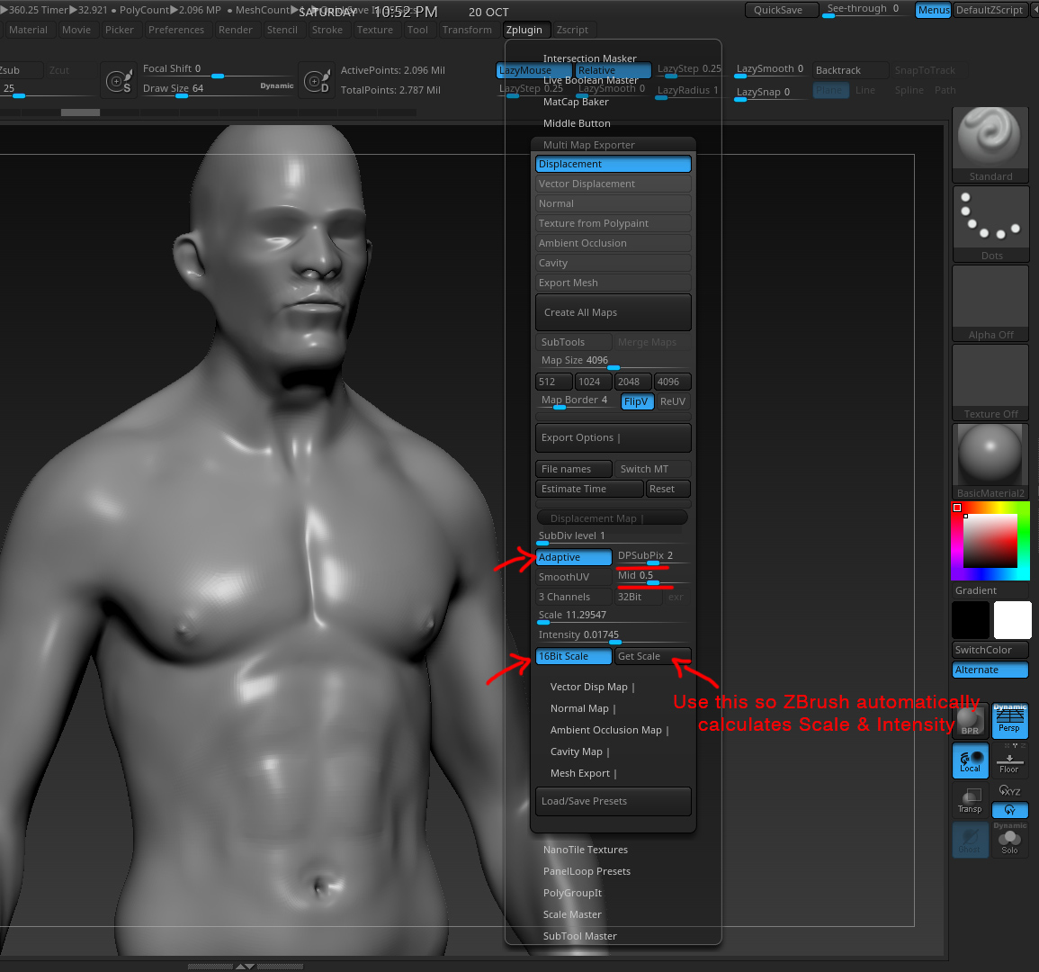Toggle the Local symmetry icon
The width and height of the screenshot is (1039, 972).
971,760
